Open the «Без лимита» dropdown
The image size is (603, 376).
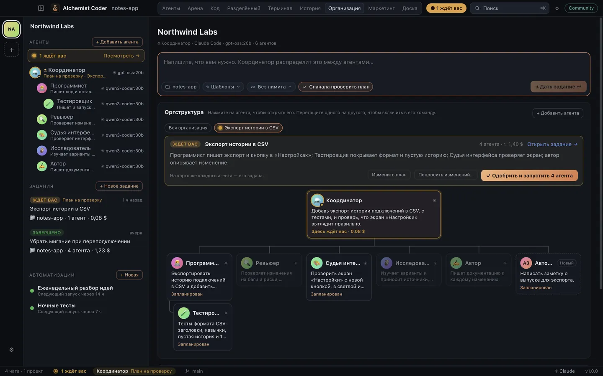(271, 87)
